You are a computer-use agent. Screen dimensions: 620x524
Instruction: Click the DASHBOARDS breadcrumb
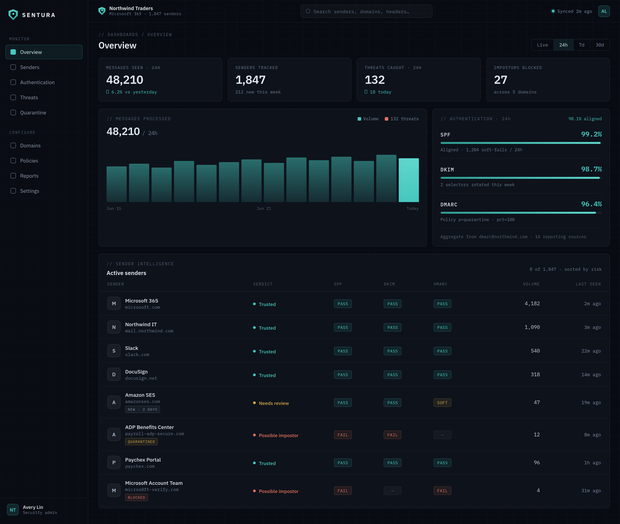[x=122, y=35]
